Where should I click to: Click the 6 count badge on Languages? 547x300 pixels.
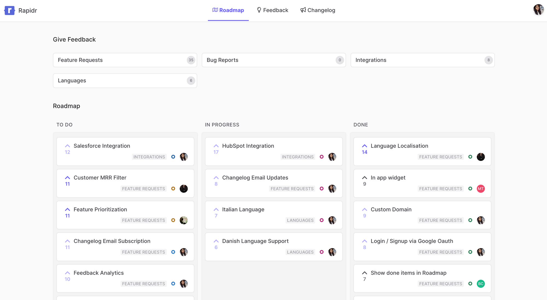click(191, 81)
